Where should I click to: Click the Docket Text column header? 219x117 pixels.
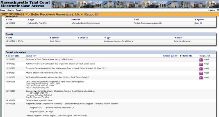31,56
